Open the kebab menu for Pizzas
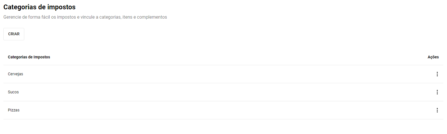Image resolution: width=447 pixels, height=134 pixels. tap(437, 110)
